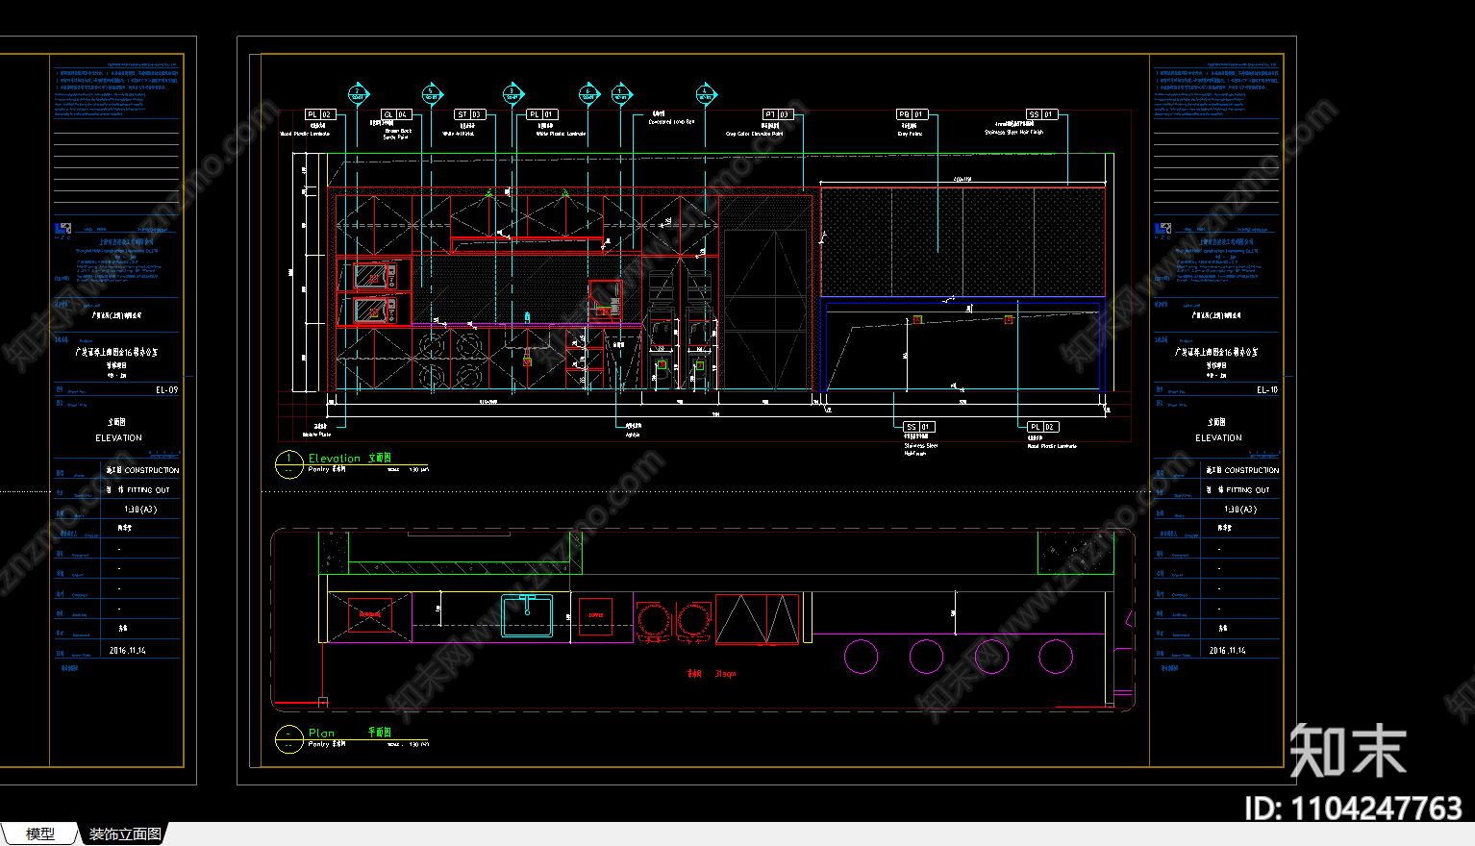The height and width of the screenshot is (846, 1475).
Task: Select CONSTRUCTION text in EL-10 title block
Action: (1251, 471)
